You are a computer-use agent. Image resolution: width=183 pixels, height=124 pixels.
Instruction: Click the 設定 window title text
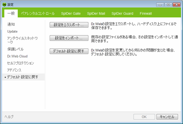click(x=11, y=5)
